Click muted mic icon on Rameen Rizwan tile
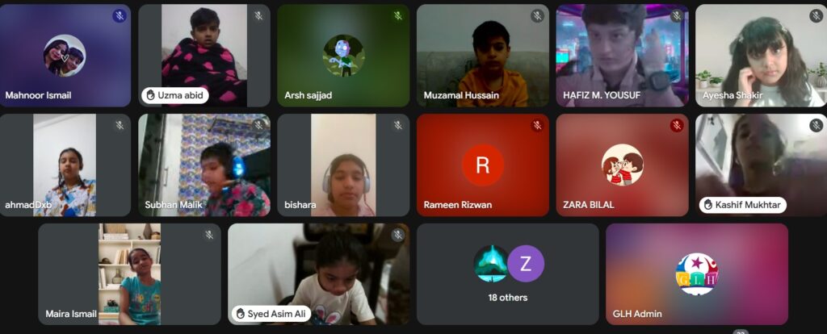Image resolution: width=827 pixels, height=334 pixels. click(x=537, y=125)
